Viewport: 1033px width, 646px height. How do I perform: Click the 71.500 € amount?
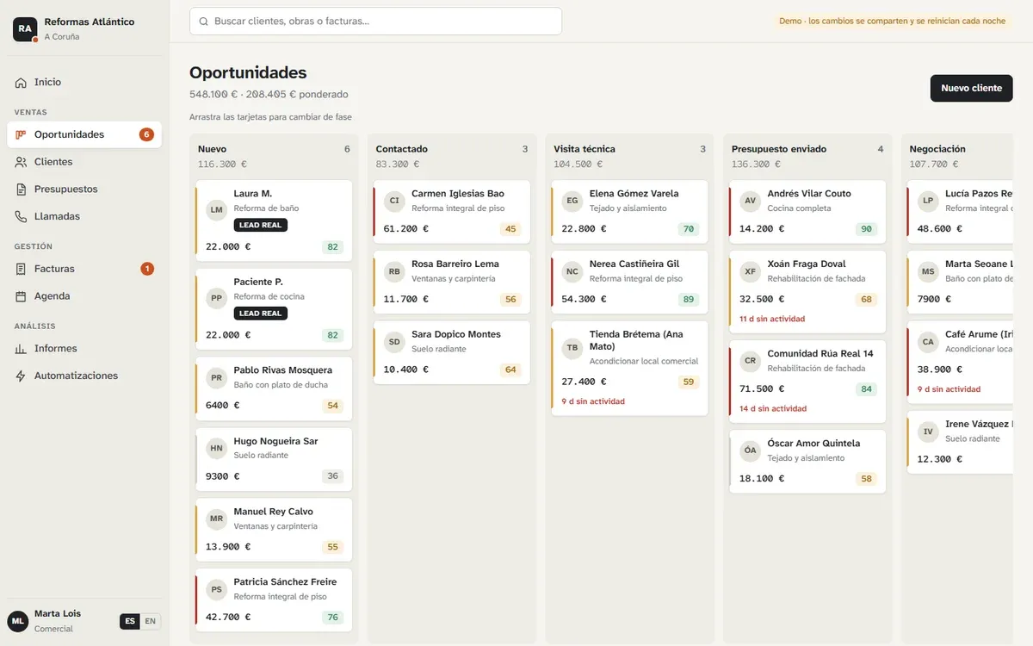pyautogui.click(x=762, y=388)
